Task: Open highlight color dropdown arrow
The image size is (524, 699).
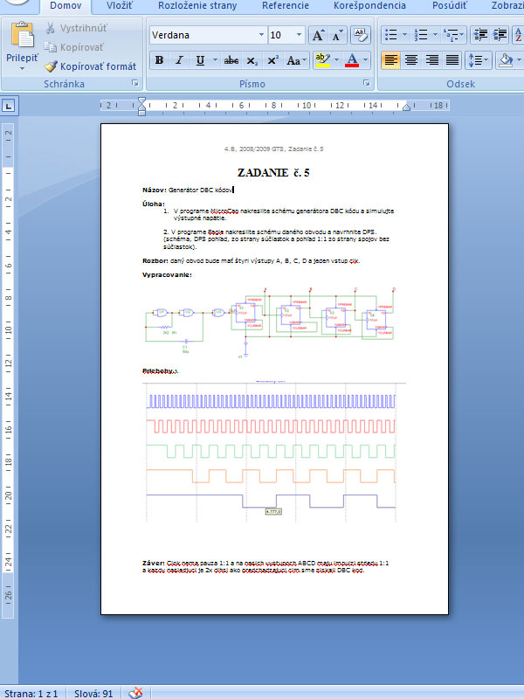Action: click(x=336, y=60)
